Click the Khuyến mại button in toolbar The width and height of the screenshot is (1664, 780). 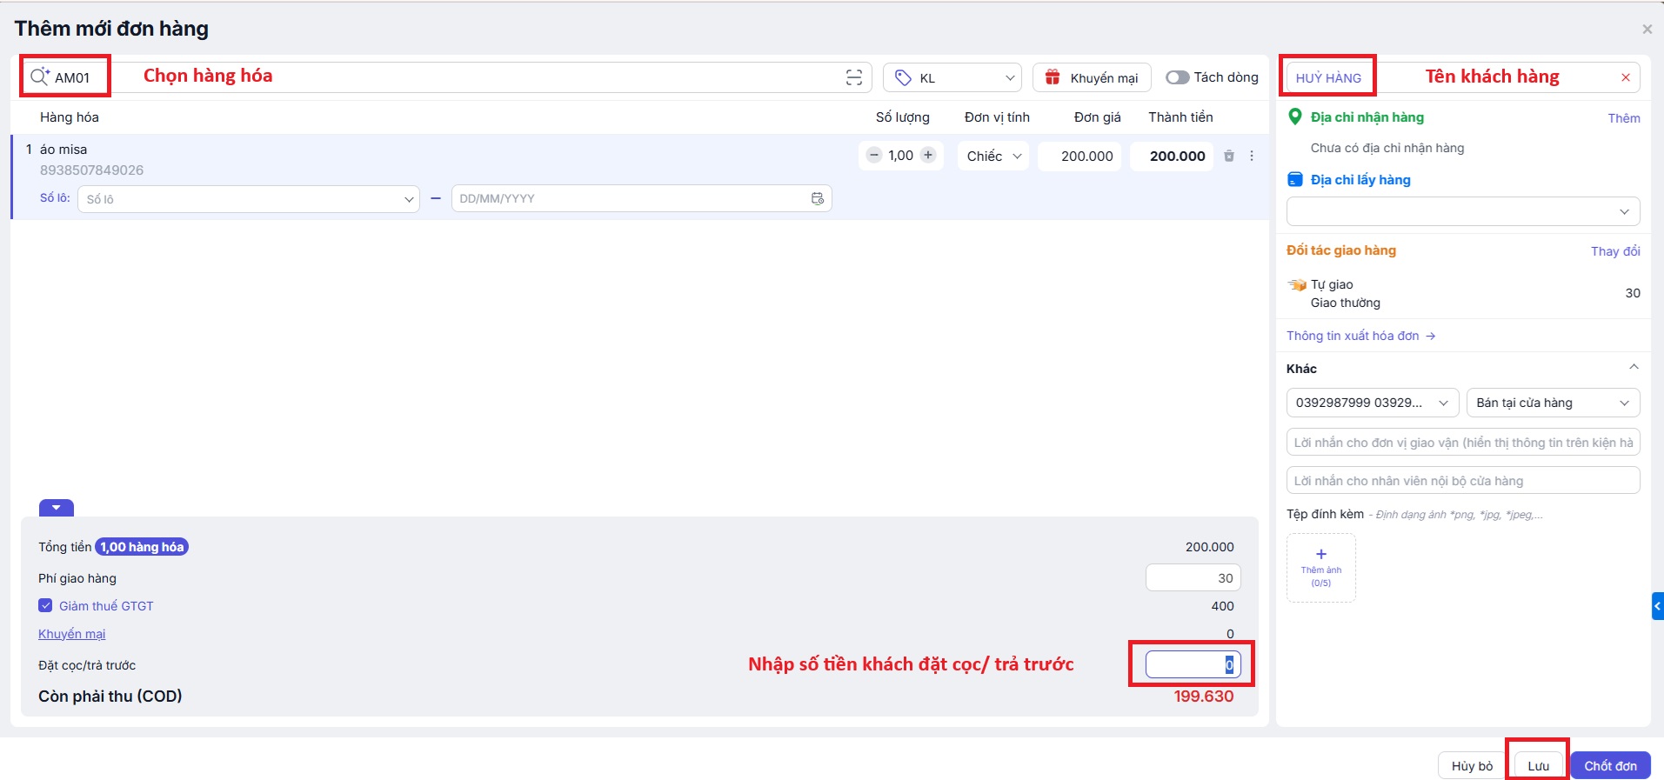(1092, 77)
